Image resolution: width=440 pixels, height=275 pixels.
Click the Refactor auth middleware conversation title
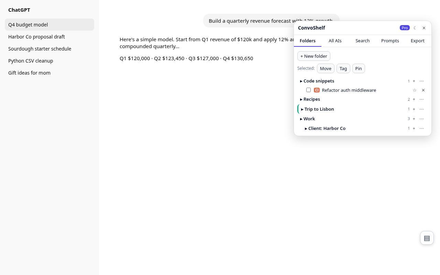pyautogui.click(x=349, y=90)
